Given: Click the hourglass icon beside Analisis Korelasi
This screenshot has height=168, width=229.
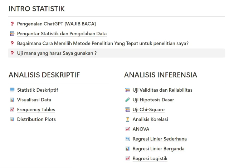Looking at the screenshot, I should tap(128, 119).
